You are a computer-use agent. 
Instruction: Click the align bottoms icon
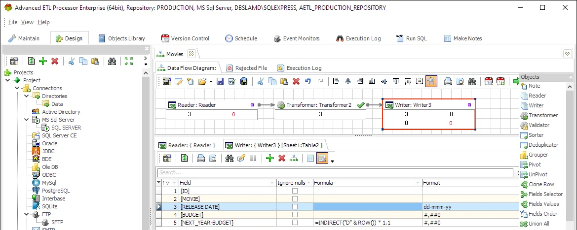pyautogui.click(x=372, y=82)
